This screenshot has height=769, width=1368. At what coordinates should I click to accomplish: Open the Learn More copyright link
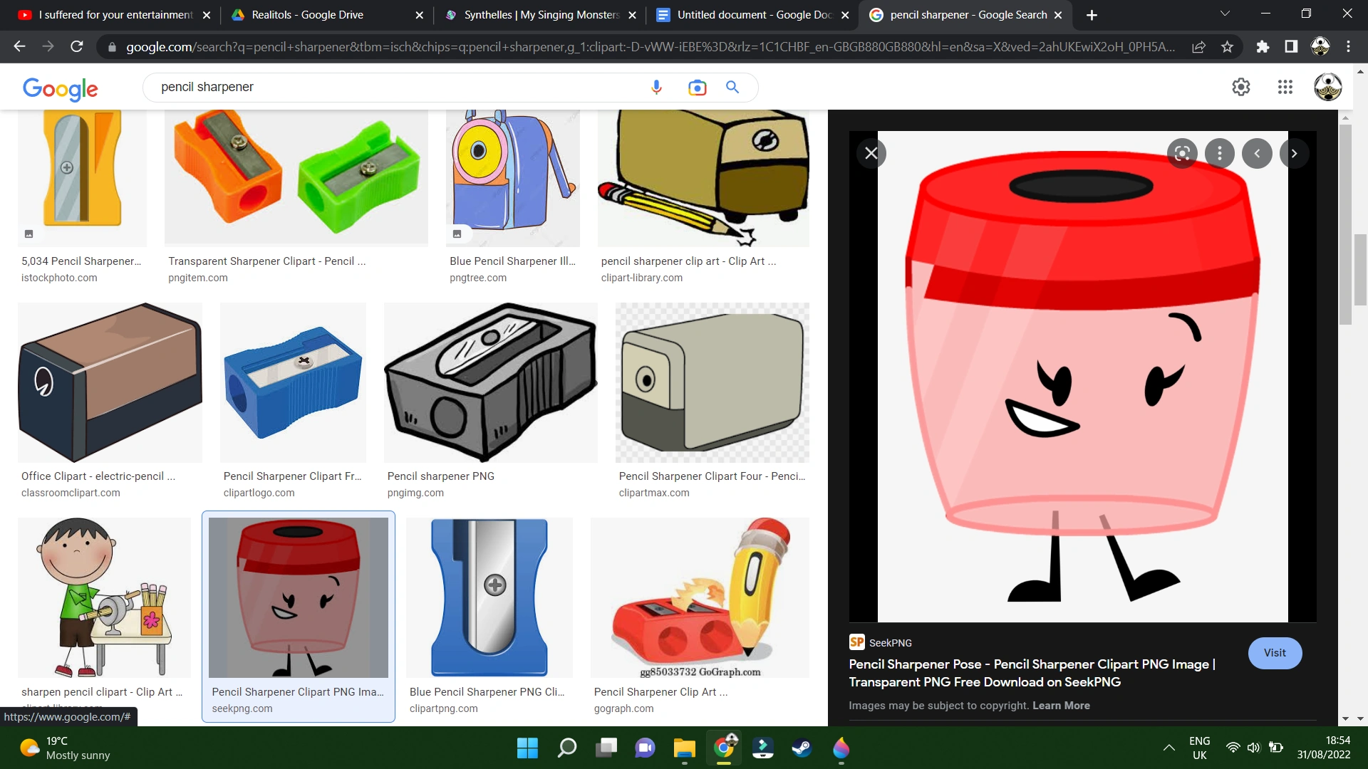pyautogui.click(x=1061, y=705)
